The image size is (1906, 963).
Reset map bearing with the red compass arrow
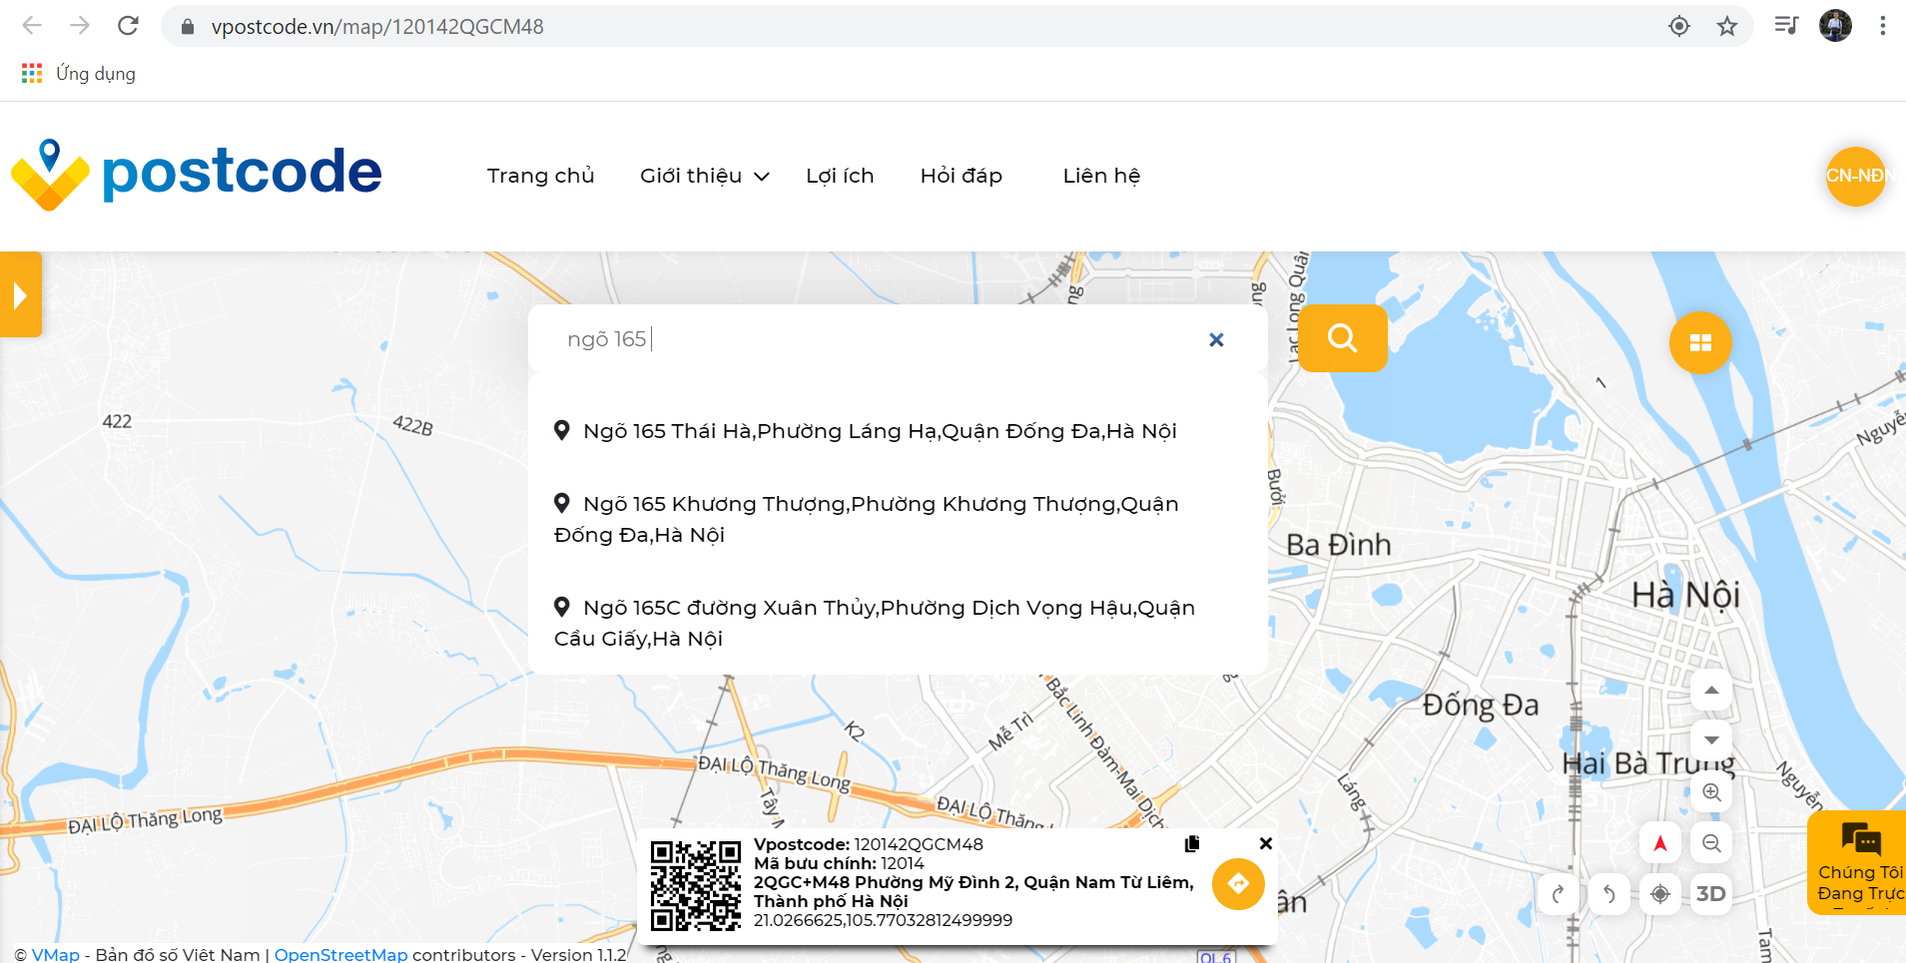coord(1660,843)
